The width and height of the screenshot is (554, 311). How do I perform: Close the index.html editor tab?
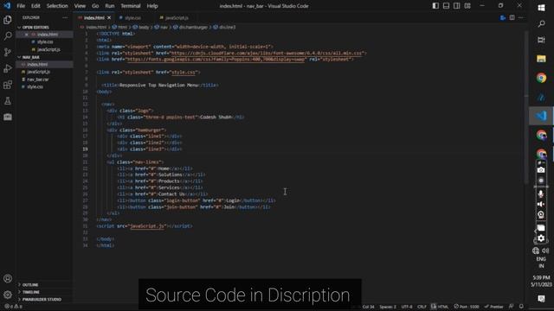coord(109,17)
